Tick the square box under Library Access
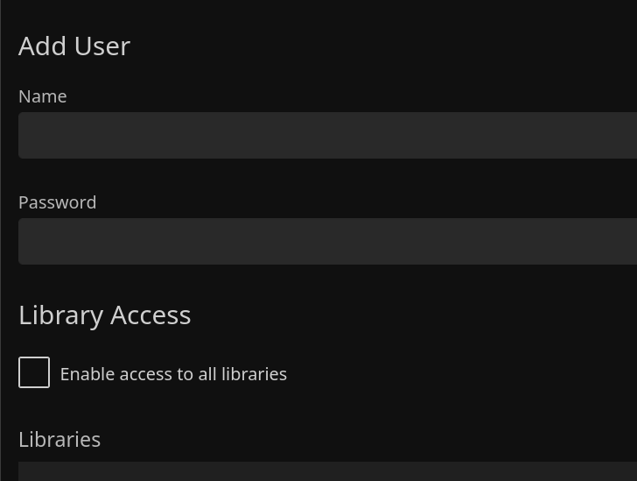The height and width of the screenshot is (481, 637). [x=34, y=372]
